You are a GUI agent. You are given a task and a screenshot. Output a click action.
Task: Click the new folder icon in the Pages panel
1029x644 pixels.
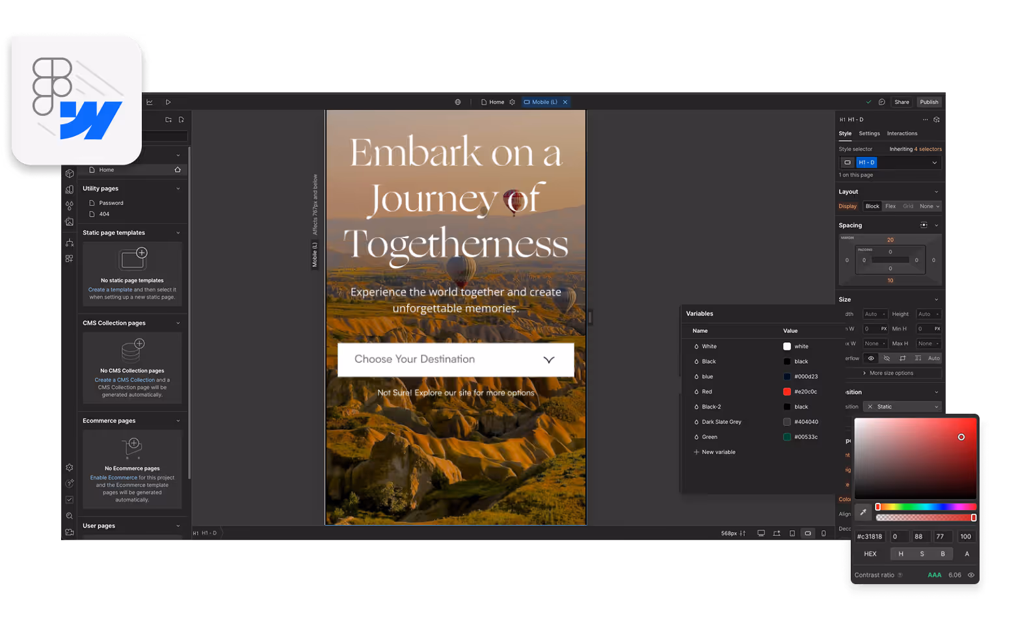[x=168, y=120]
